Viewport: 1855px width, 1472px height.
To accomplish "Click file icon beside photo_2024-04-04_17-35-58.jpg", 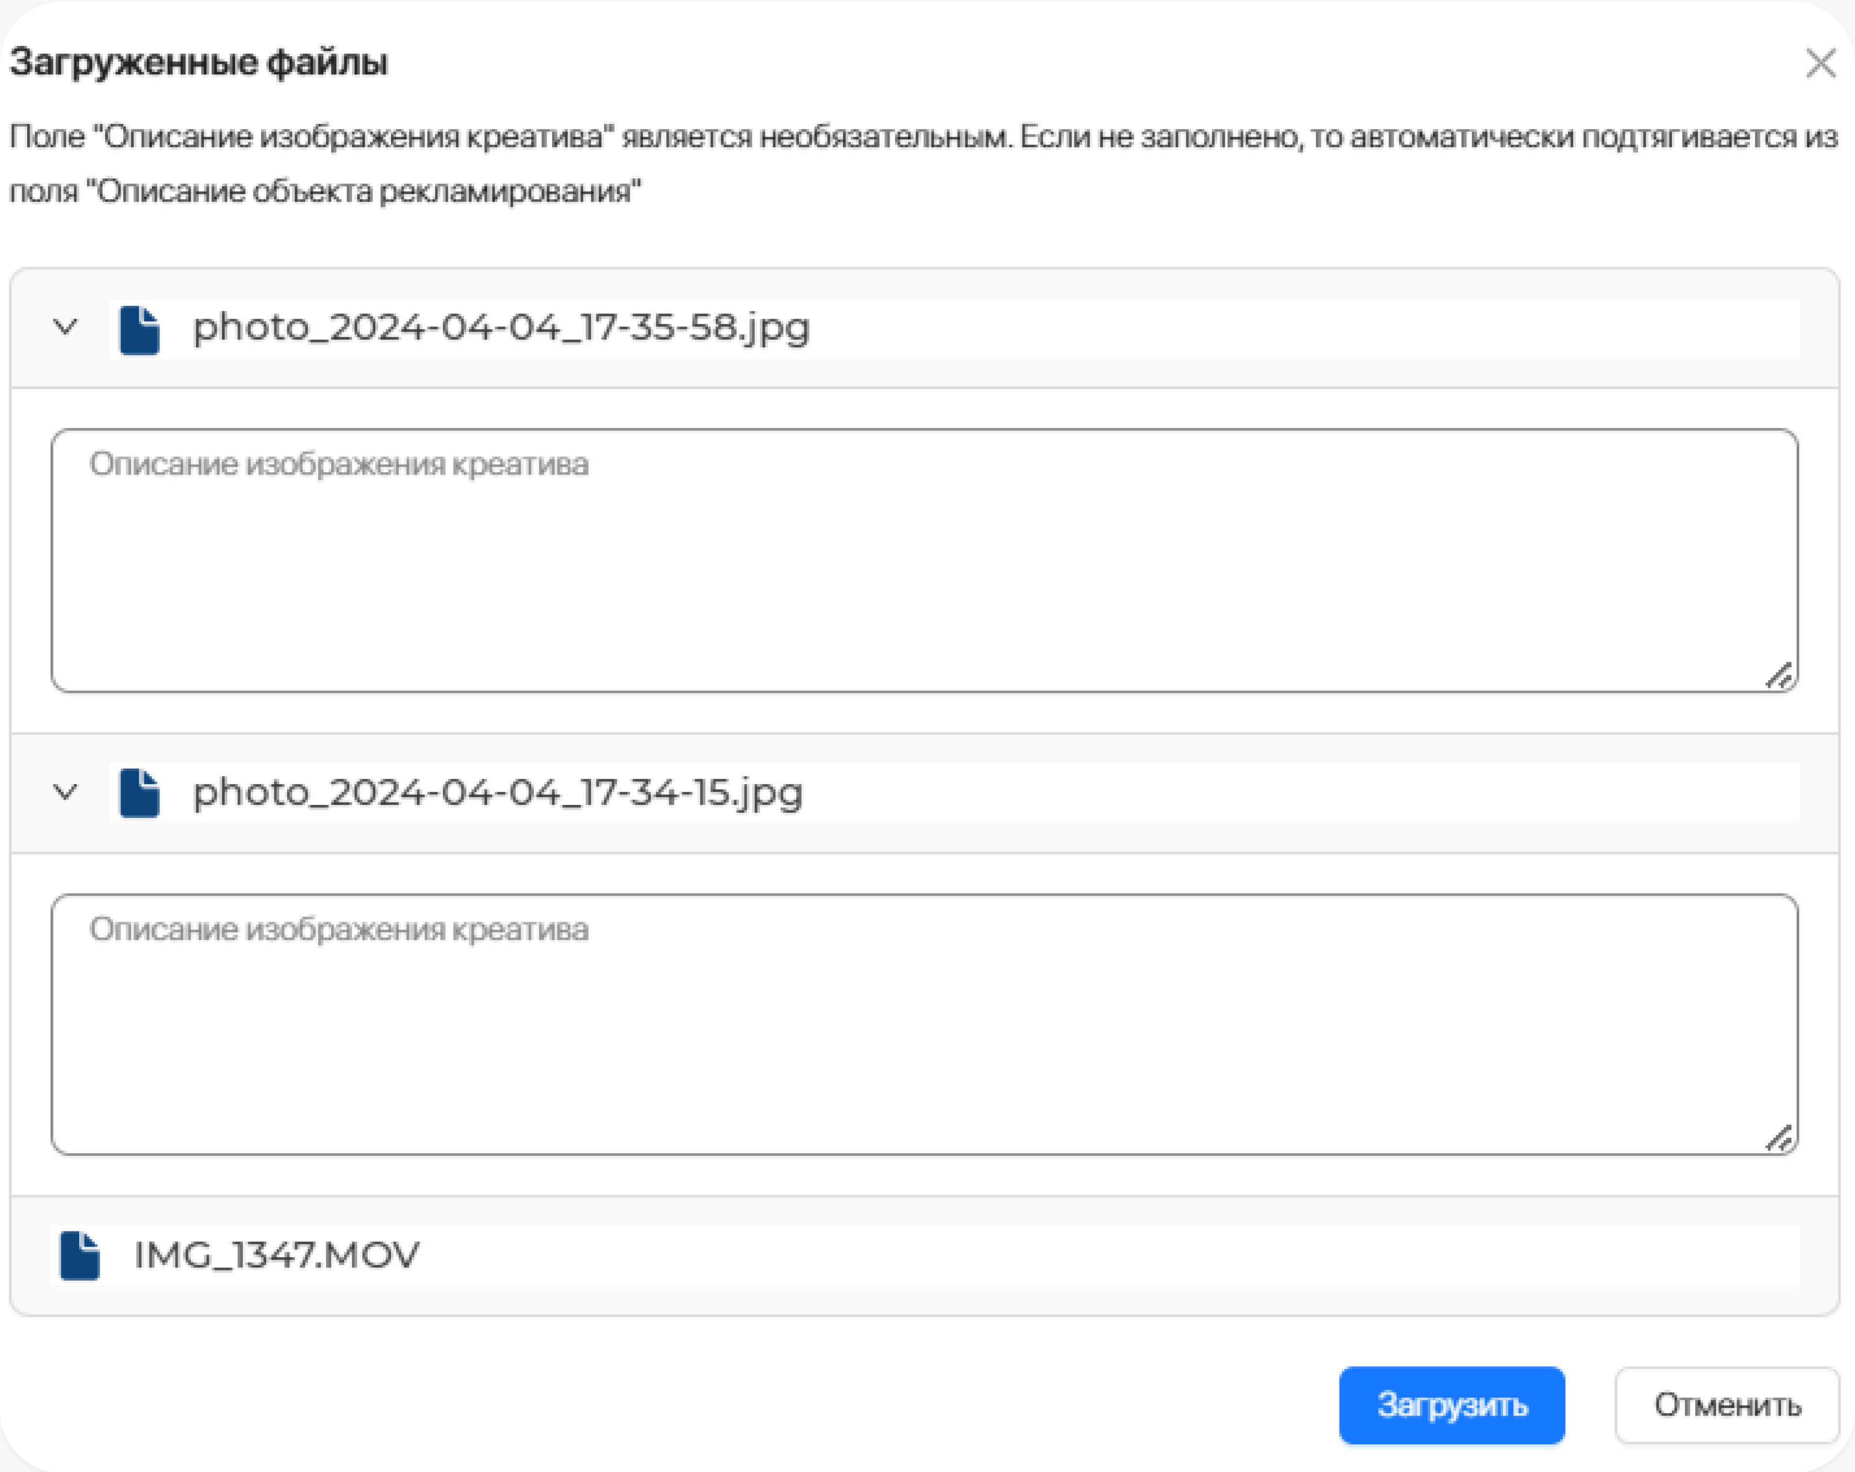I will pos(139,330).
